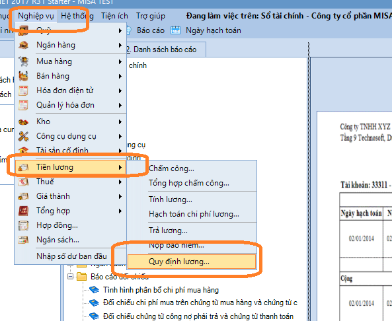Viewport: 392px width, 321px height.
Task: Click the Ngân hàng bank icon
Action: coord(23,45)
